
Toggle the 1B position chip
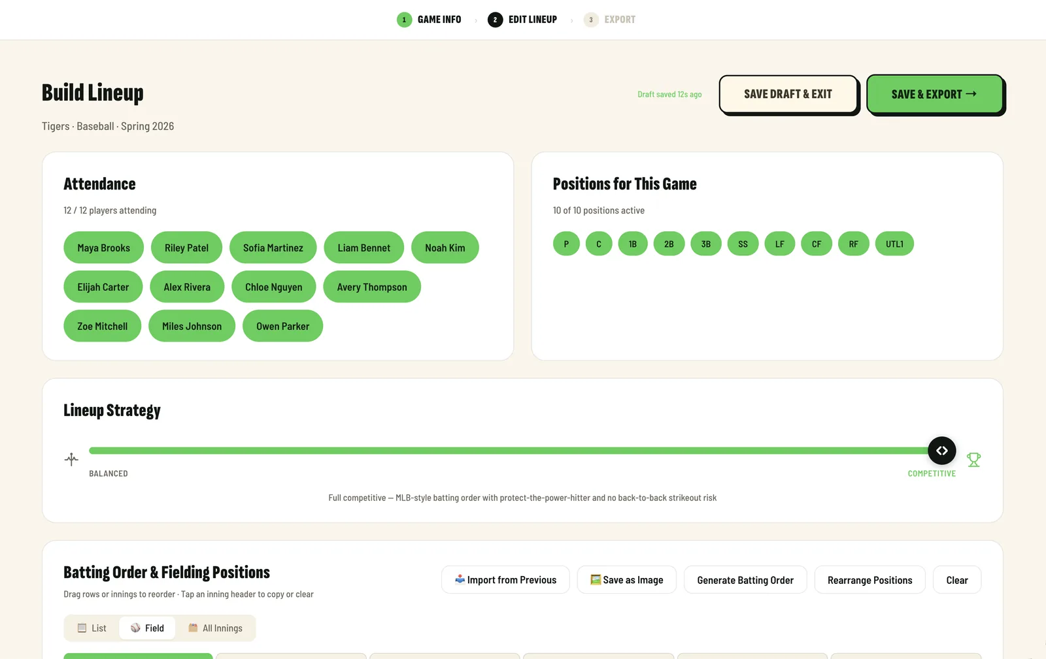pyautogui.click(x=633, y=244)
